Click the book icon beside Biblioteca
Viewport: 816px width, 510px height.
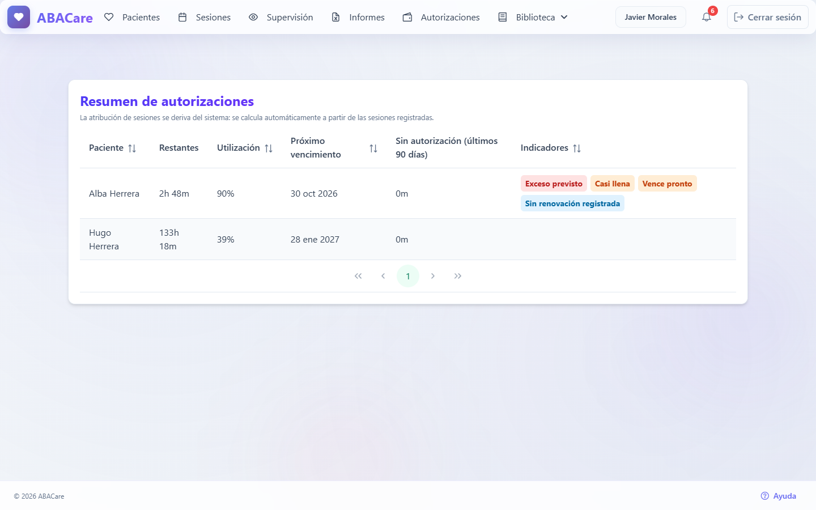(503, 17)
